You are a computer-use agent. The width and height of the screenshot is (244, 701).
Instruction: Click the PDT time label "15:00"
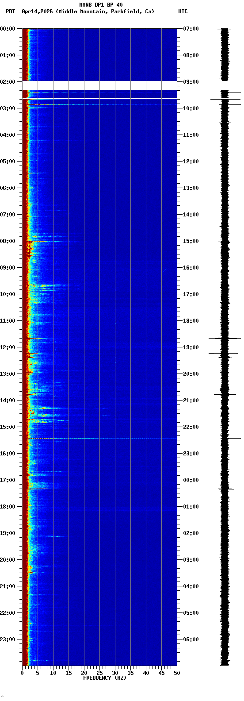(x=8, y=427)
